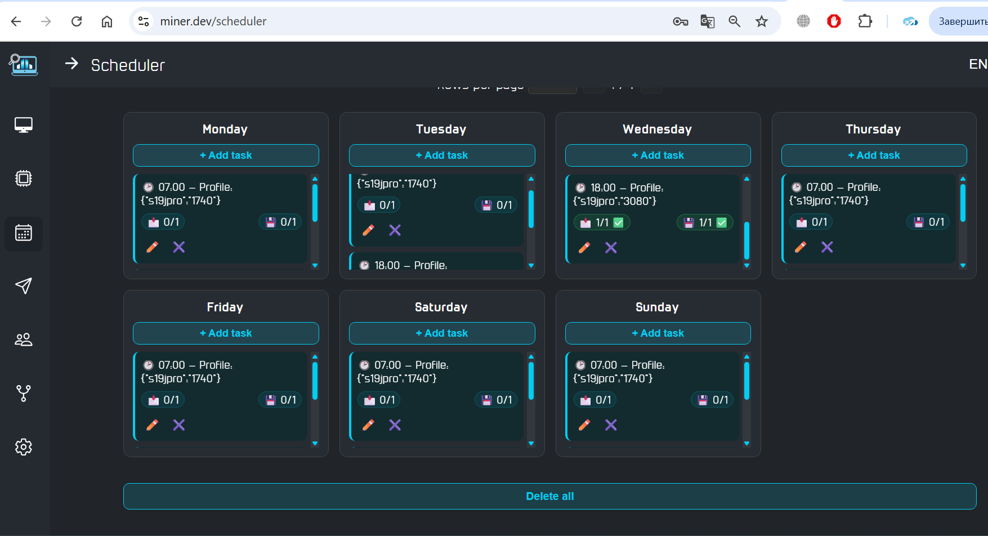Delete Friday's 07.00 task with the X
This screenshot has width=988, height=536.
click(x=179, y=425)
